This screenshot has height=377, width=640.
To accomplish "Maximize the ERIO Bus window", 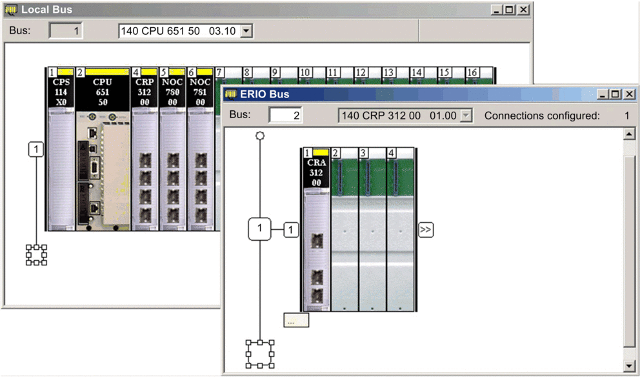I will 615,94.
